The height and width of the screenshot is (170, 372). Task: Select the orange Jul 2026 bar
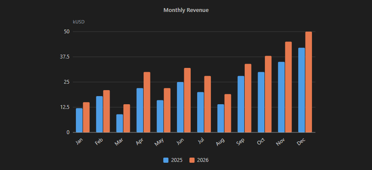[x=207, y=104]
